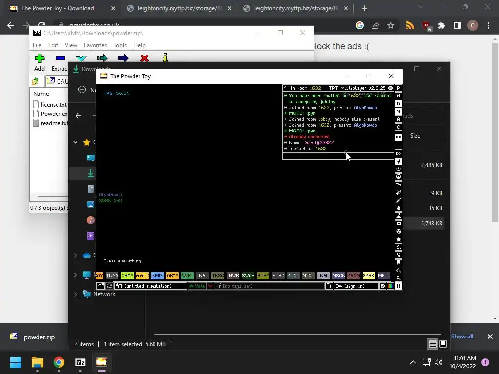Viewport: 499px width, 374px height.
Task: Close TPT Multiplayer chat window
Action: click(390, 88)
